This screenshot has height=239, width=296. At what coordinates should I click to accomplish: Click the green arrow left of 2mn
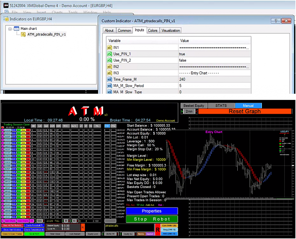tap(182, 112)
